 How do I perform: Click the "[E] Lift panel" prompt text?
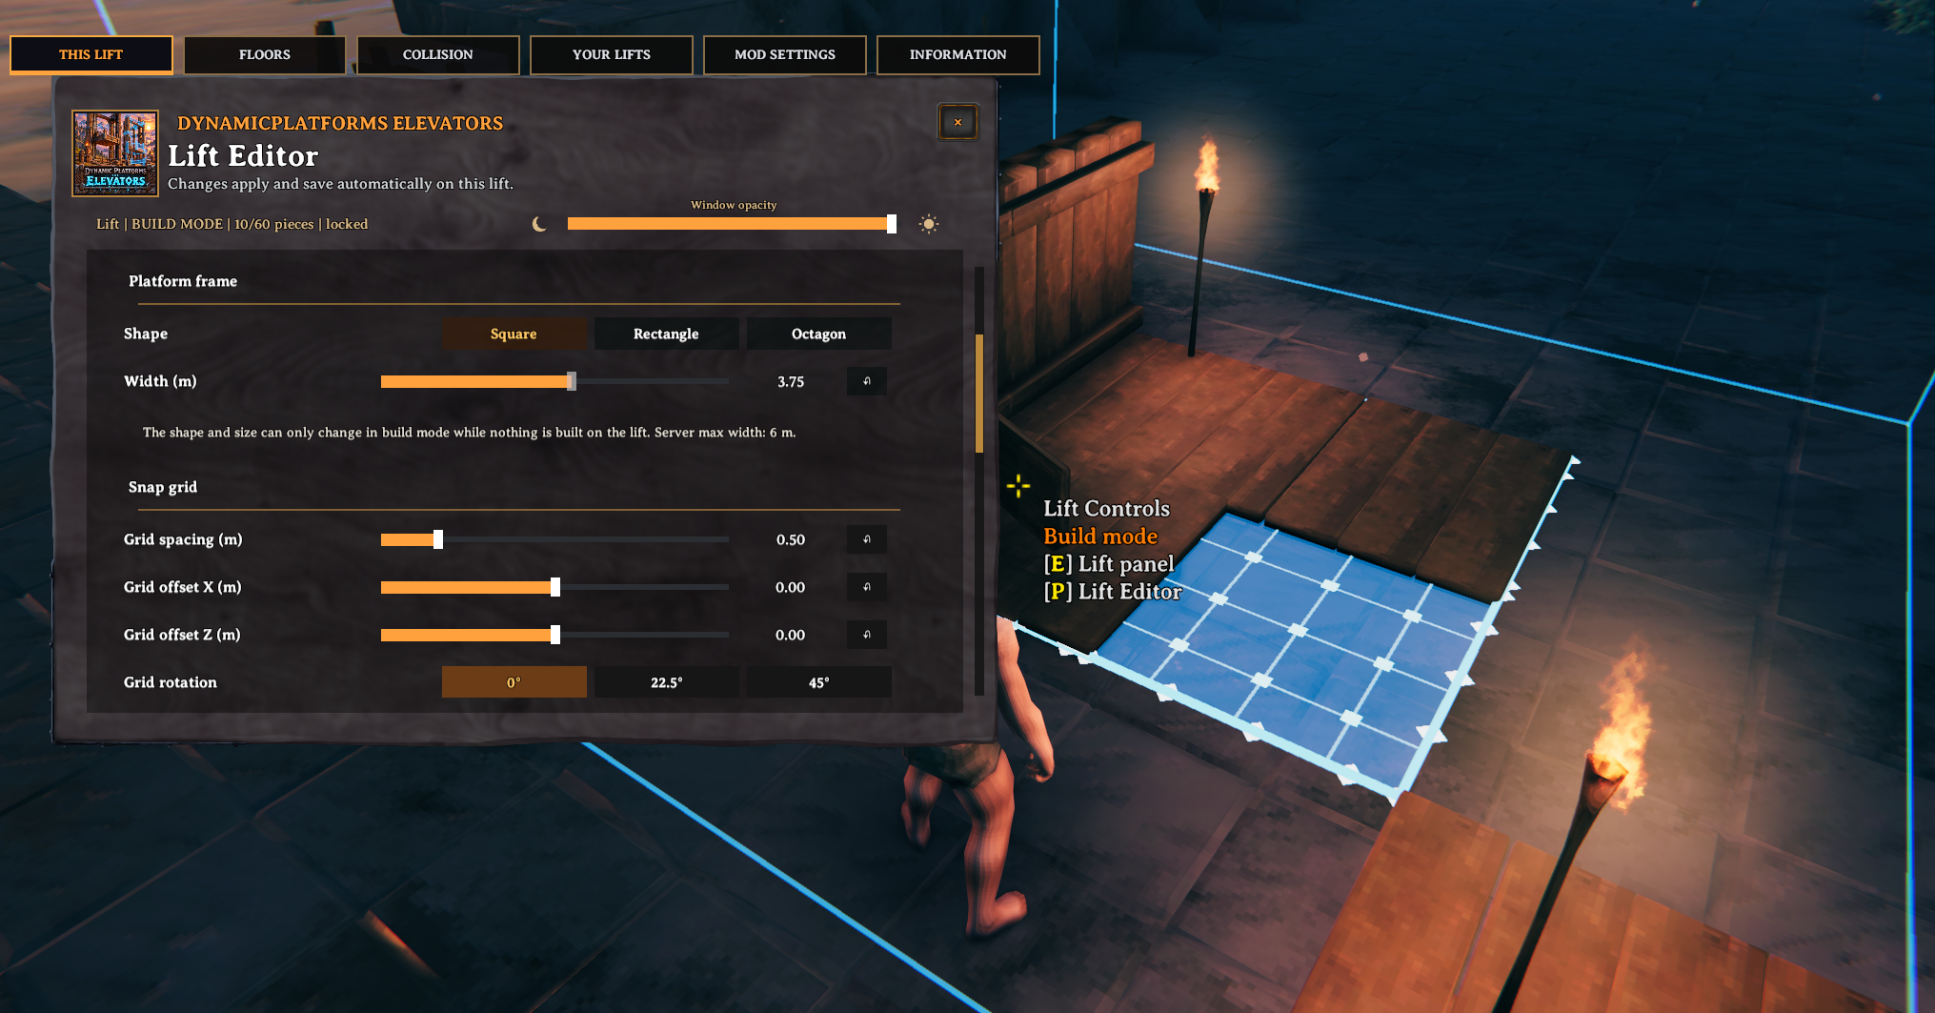(x=1109, y=564)
